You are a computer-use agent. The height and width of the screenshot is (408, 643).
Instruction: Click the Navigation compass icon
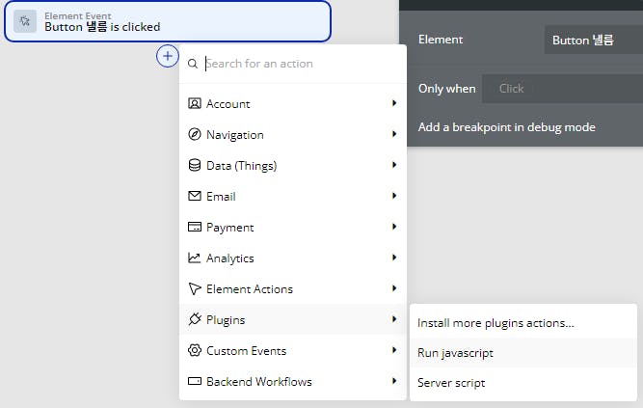point(195,134)
